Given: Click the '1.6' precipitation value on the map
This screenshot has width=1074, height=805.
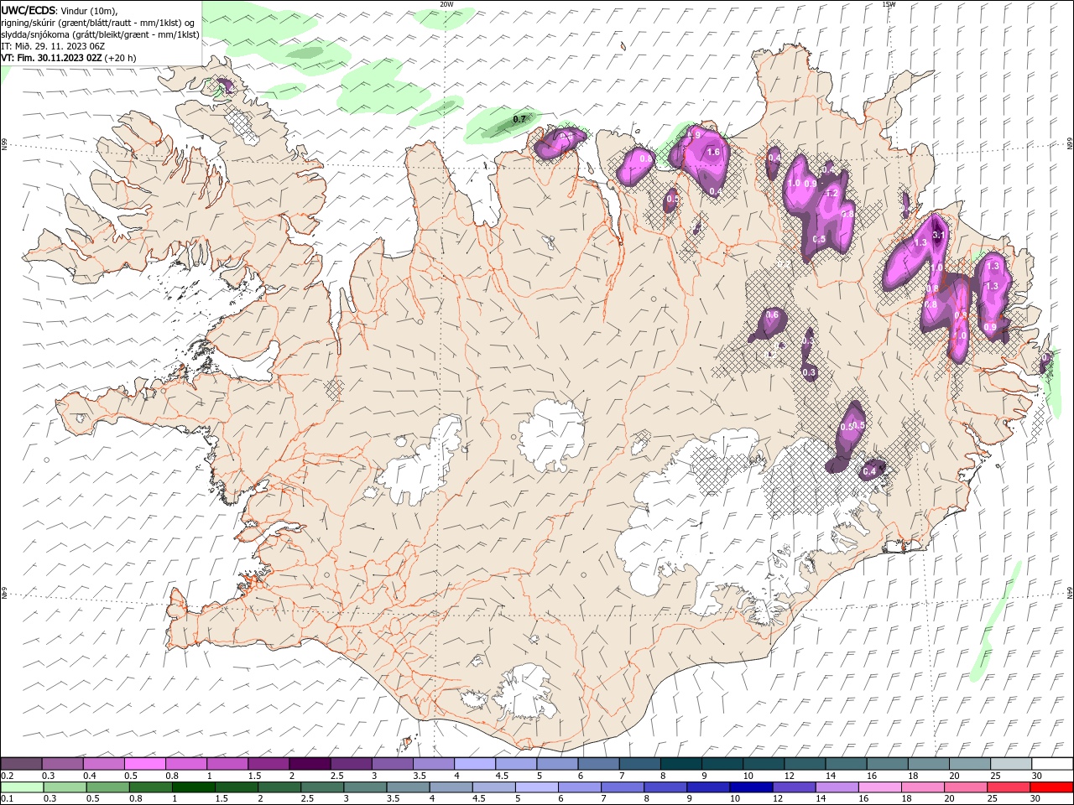Looking at the screenshot, I should [714, 153].
